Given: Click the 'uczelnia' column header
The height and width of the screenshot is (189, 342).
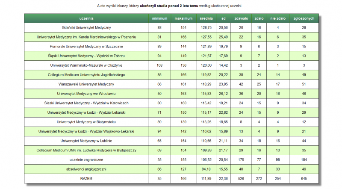Looking at the screenshot, I should point(86,18).
